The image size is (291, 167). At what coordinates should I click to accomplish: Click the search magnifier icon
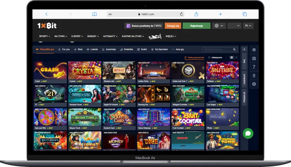(234, 50)
